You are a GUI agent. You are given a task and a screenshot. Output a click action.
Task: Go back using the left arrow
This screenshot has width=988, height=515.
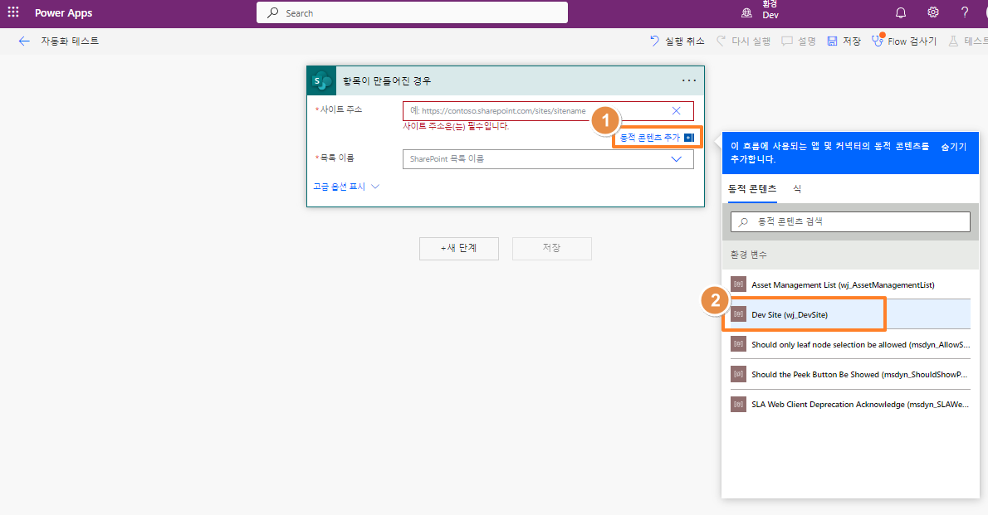point(24,41)
